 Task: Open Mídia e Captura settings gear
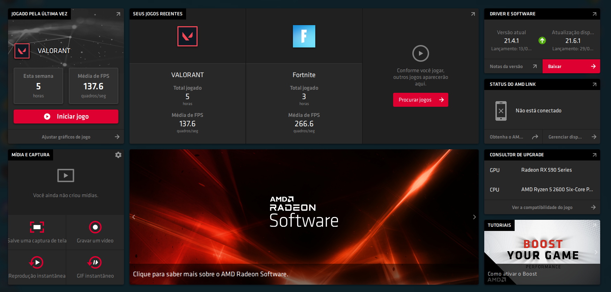point(118,155)
